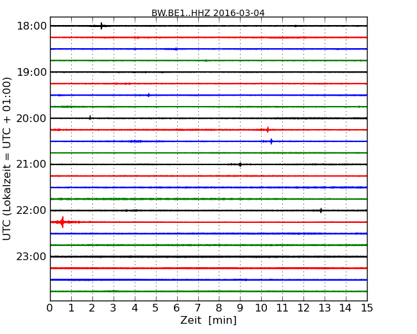
Task: Click the 15 tick label on the minutes axis
Action: [x=367, y=308]
